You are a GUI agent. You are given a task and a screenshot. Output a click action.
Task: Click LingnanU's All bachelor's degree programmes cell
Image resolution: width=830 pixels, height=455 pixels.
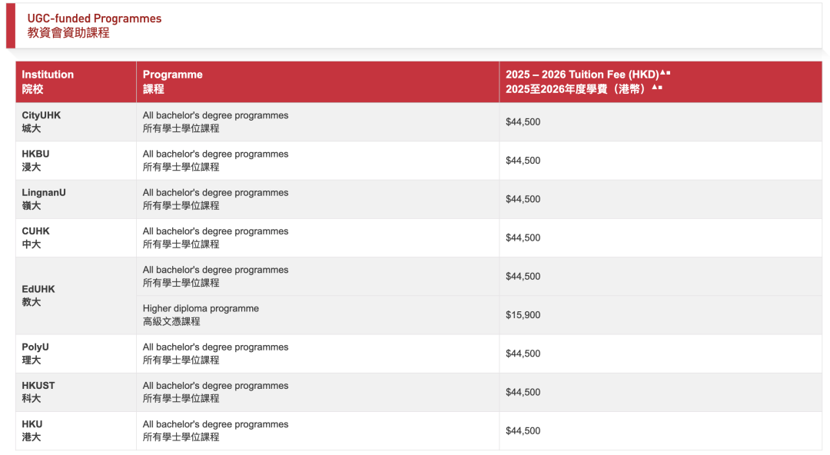click(x=317, y=199)
